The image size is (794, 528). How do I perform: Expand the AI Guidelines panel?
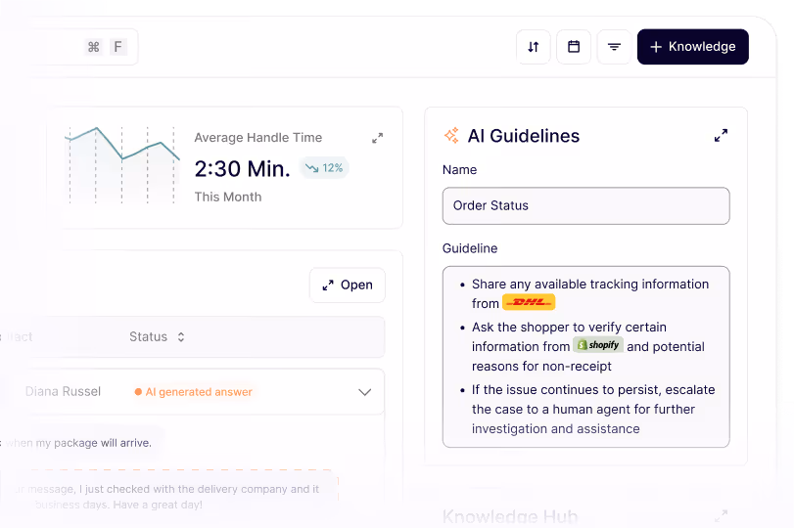tap(722, 135)
